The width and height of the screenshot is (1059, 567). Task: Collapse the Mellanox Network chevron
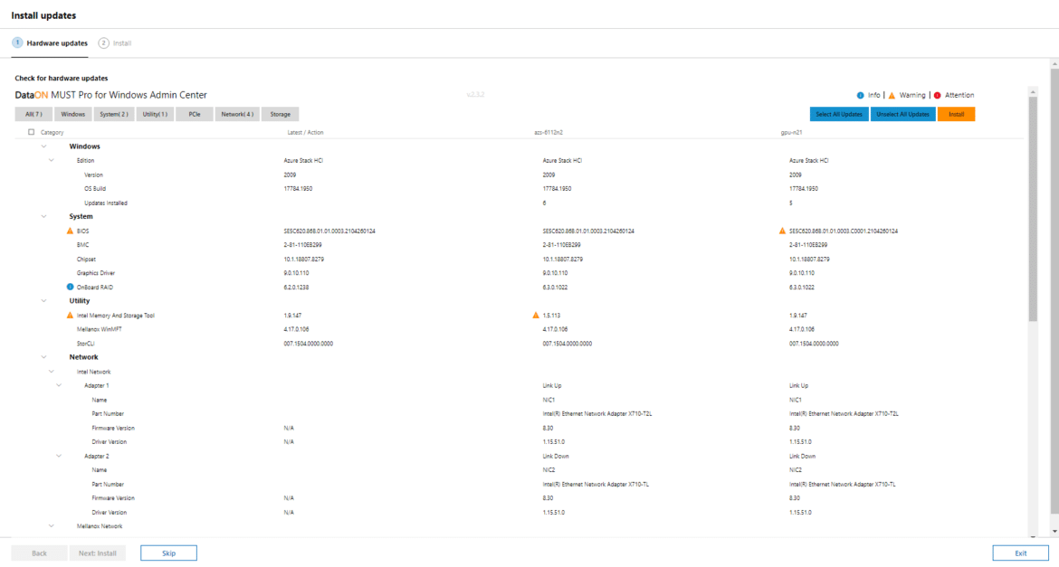point(52,525)
